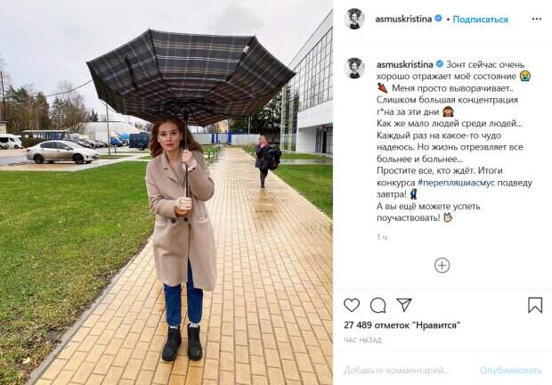Click the Опубликовать post button
The height and width of the screenshot is (385, 552).
[x=510, y=371]
